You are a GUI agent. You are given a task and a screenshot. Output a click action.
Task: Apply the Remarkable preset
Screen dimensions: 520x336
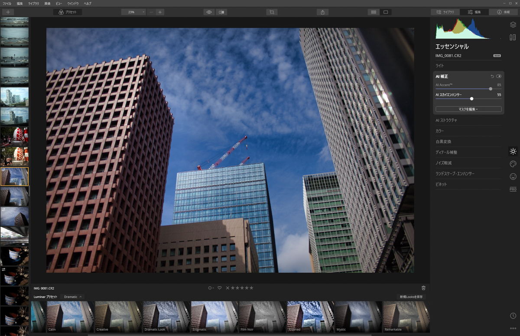[x=406, y=317]
